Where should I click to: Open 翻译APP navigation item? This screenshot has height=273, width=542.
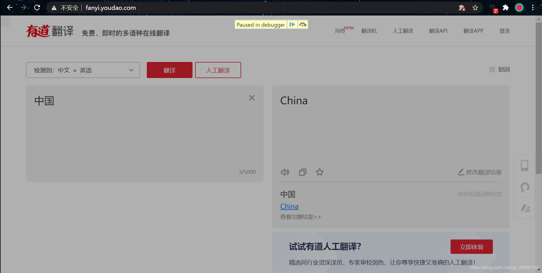tap(473, 31)
